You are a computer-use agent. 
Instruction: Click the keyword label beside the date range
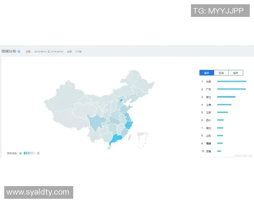(x=28, y=52)
